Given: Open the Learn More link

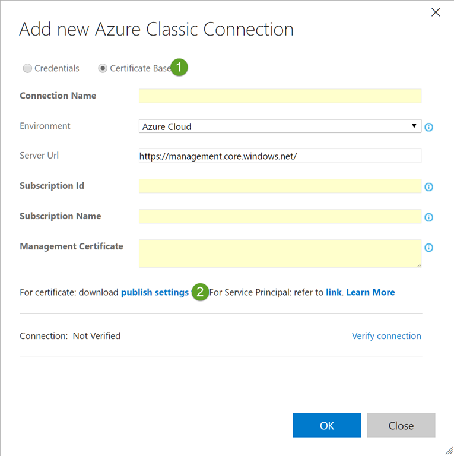Looking at the screenshot, I should pyautogui.click(x=370, y=292).
